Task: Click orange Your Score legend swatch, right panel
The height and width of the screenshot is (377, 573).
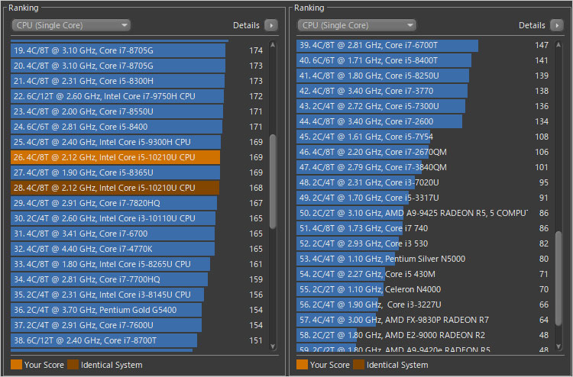Action: [x=303, y=365]
